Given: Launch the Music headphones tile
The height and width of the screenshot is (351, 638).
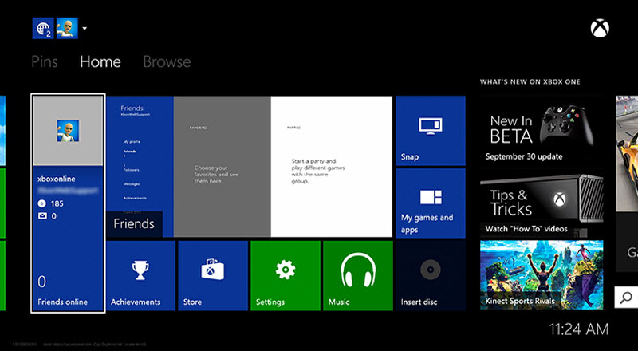Looking at the screenshot, I should tap(357, 276).
